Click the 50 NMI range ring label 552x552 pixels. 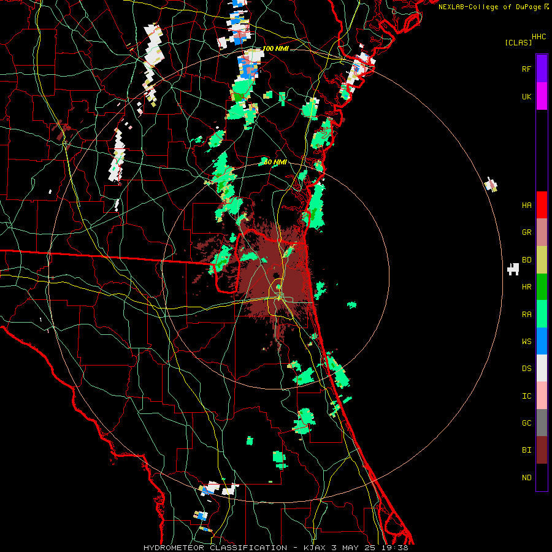tap(275, 162)
